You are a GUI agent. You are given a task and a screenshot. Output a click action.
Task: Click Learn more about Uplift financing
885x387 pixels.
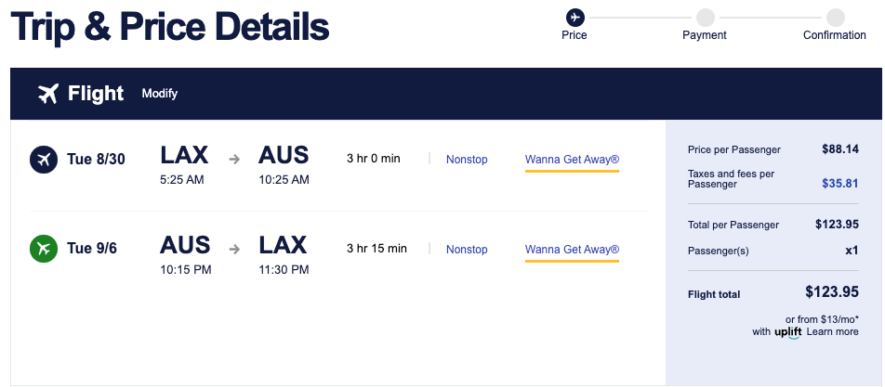click(832, 331)
